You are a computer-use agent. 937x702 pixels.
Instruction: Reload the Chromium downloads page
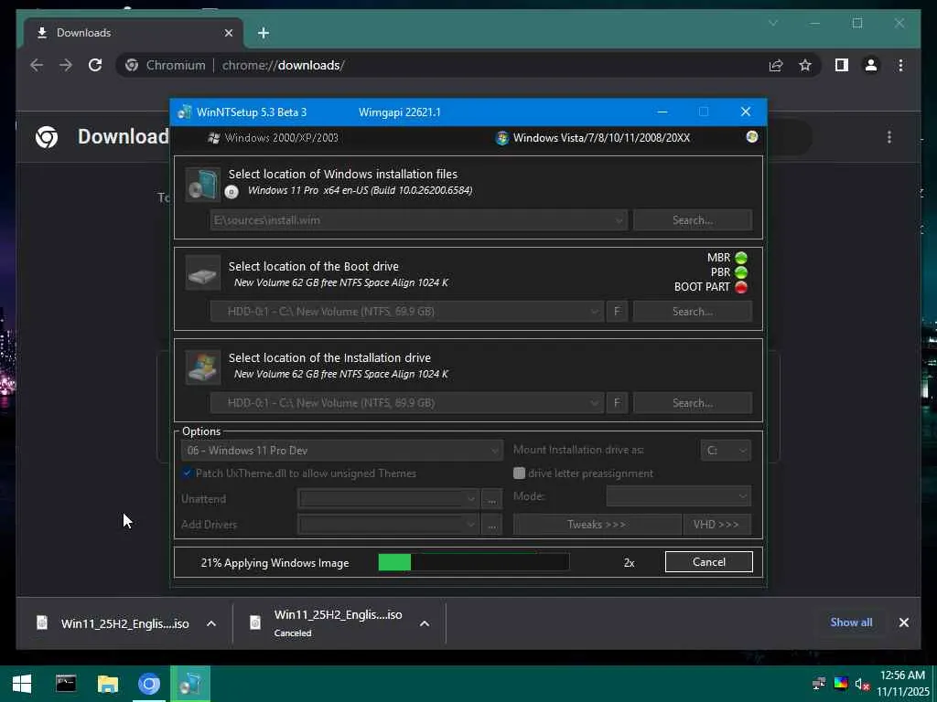point(95,65)
